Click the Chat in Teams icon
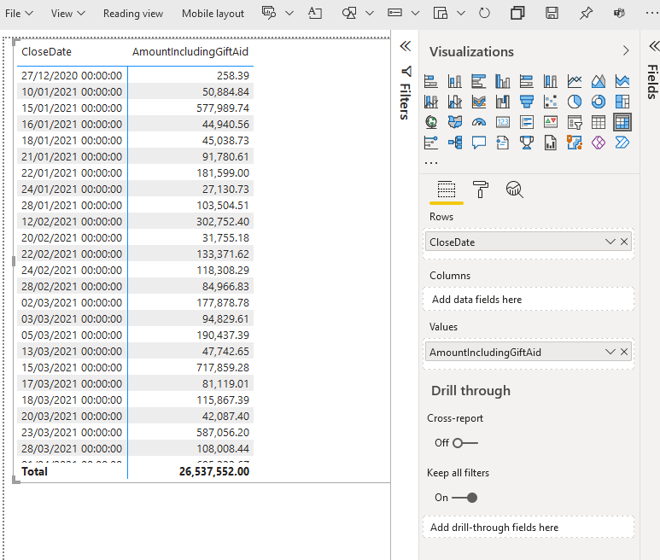The width and height of the screenshot is (660, 560). tap(619, 13)
